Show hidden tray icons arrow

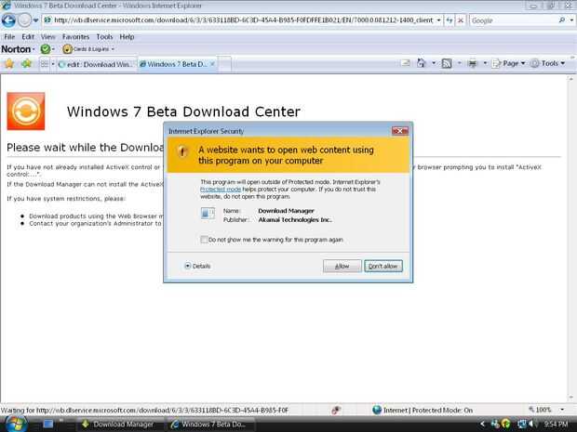pyautogui.click(x=482, y=425)
